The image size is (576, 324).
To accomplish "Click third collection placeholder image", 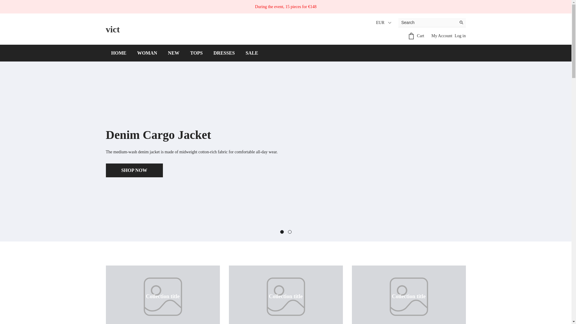I will (x=409, y=296).
